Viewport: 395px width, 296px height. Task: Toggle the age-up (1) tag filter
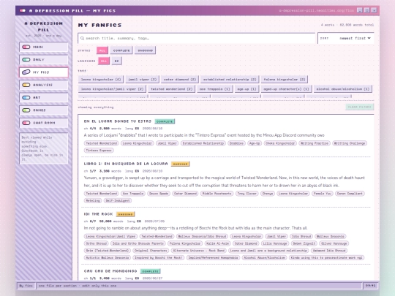(247, 89)
